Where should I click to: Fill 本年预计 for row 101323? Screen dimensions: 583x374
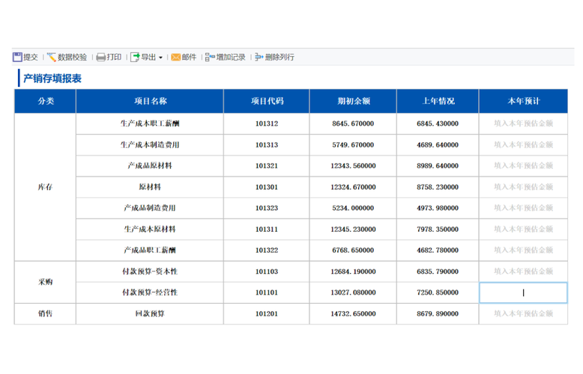(x=524, y=208)
